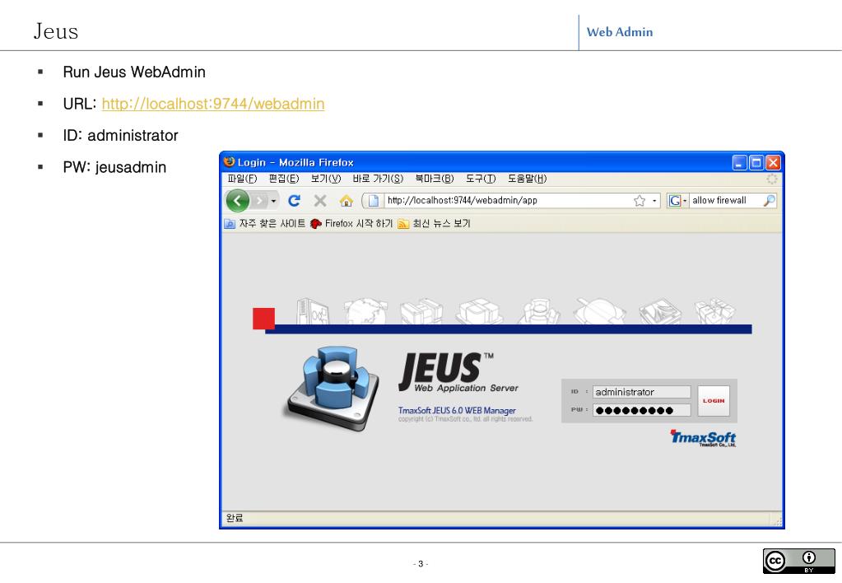Viewport: 842px width, 583px height.
Task: Click page icon in the address bar
Action: pyautogui.click(x=373, y=201)
